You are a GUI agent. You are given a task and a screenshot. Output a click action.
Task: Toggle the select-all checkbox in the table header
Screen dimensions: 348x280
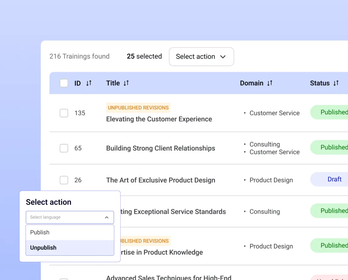[x=64, y=83]
